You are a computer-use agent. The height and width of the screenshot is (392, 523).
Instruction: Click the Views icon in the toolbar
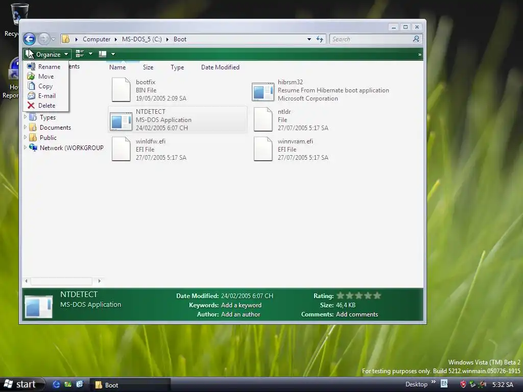pos(80,54)
